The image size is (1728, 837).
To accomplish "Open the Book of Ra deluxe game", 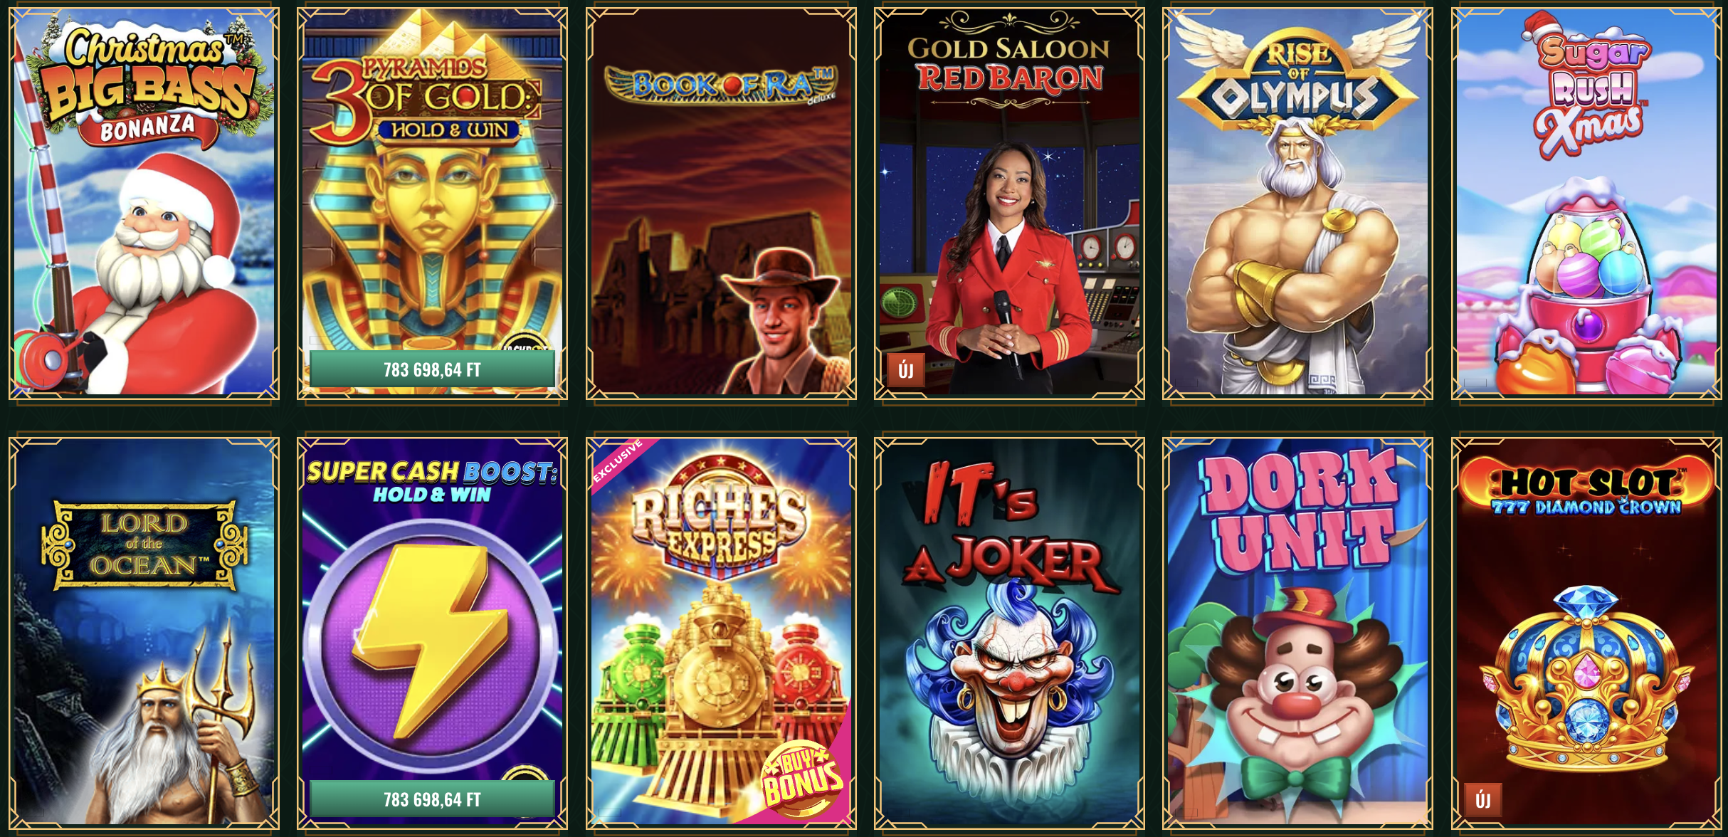I will pyautogui.click(x=721, y=202).
